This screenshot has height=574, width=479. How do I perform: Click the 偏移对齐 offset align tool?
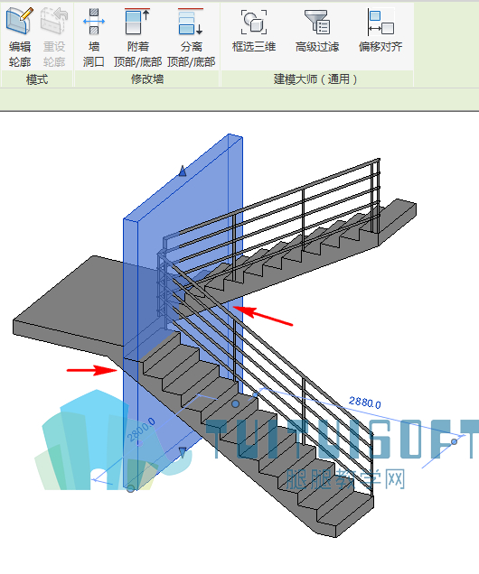(380, 31)
